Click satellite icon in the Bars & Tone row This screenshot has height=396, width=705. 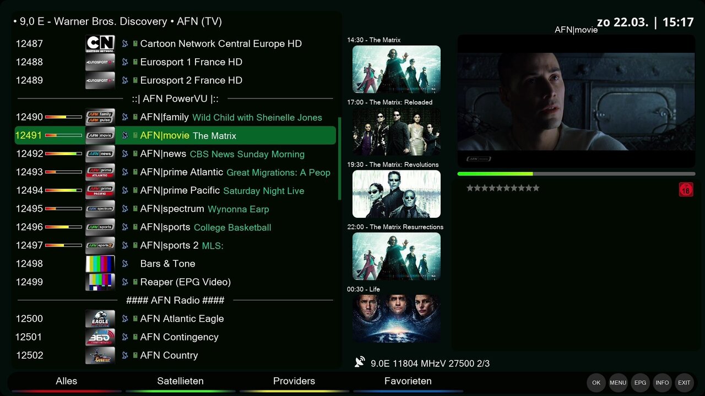[125, 264]
